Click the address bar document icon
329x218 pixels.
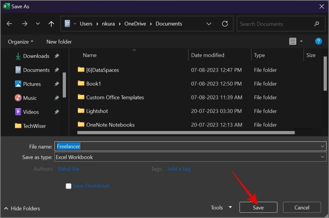[x=67, y=24]
